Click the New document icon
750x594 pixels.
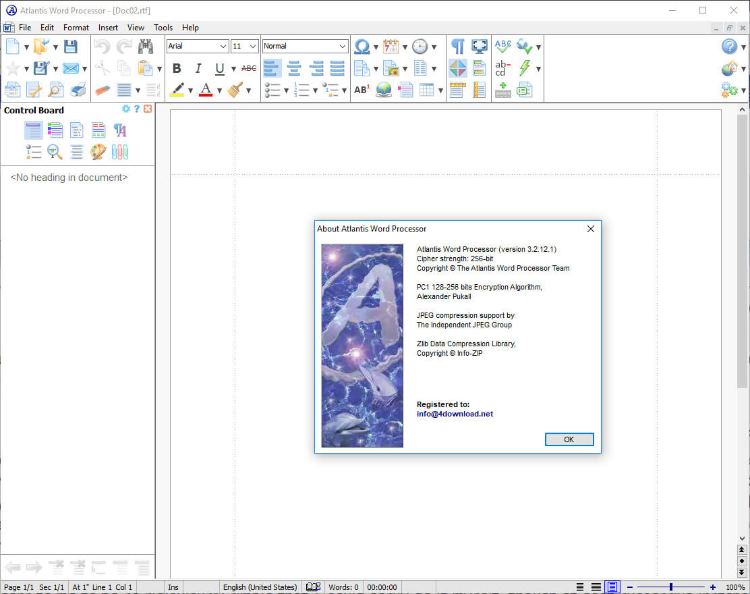pos(12,47)
